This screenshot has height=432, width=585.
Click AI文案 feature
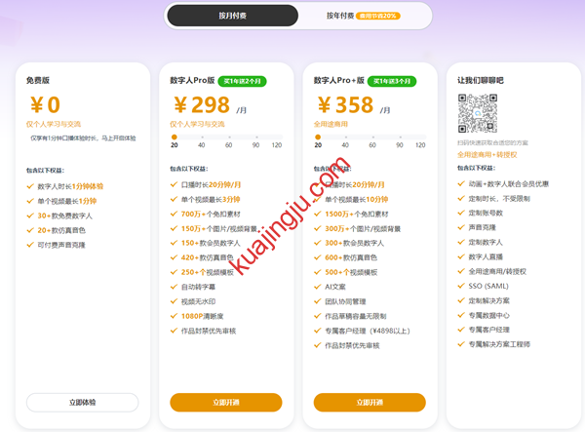[335, 287]
